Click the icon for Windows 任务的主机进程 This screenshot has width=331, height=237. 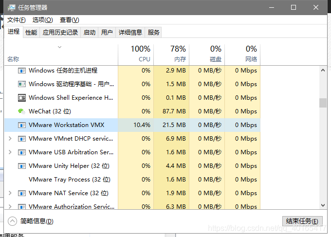pyautogui.click(x=22, y=71)
